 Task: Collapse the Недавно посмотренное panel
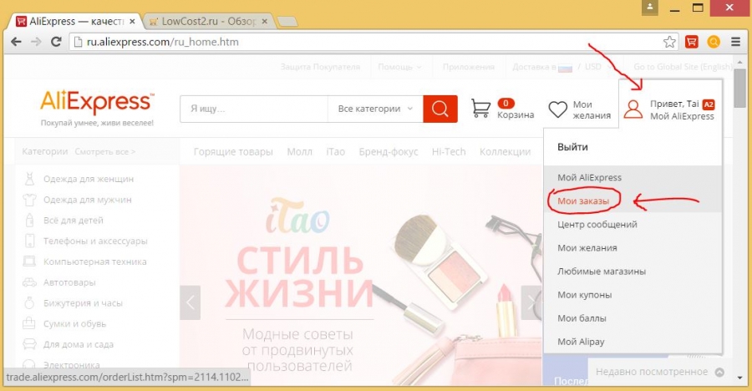(719, 372)
